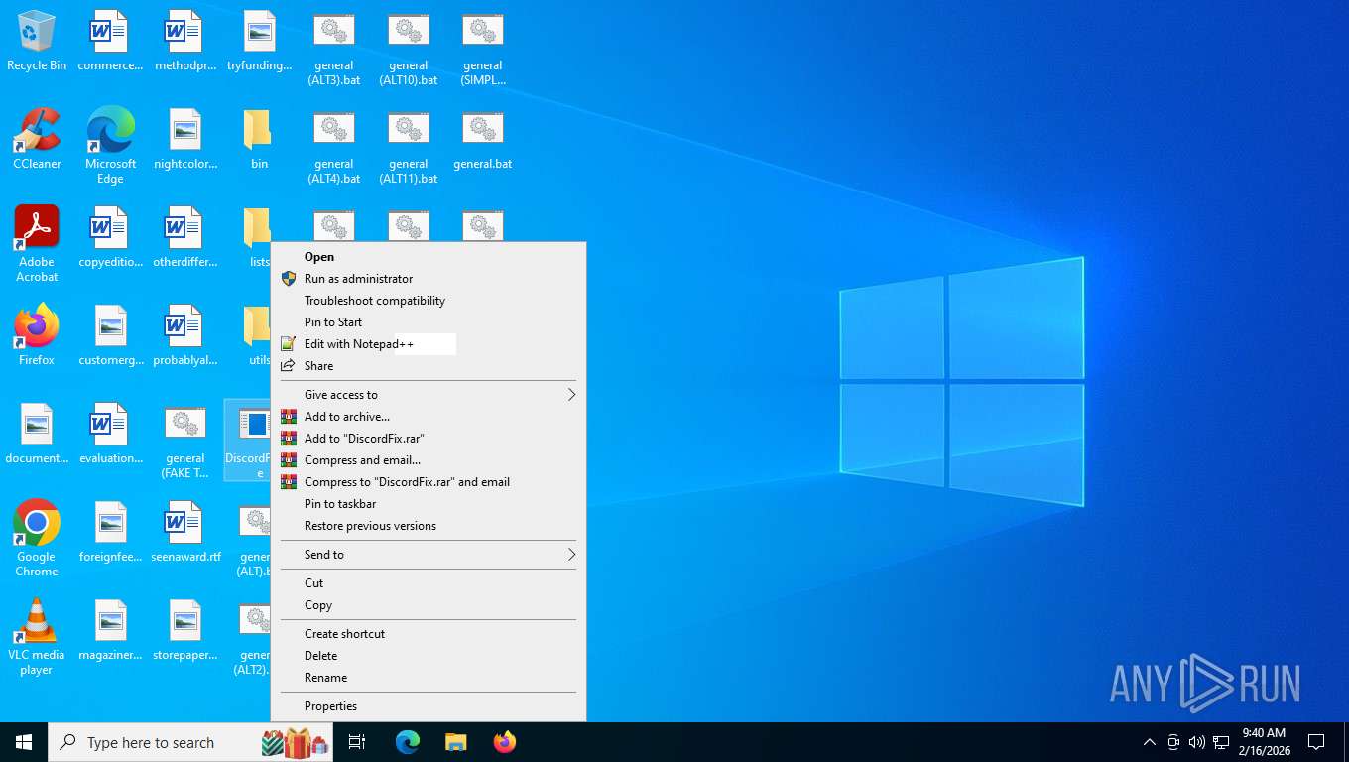Viewport: 1349px width, 762px height.
Task: Open the notification Action Center
Action: pyautogui.click(x=1316, y=742)
